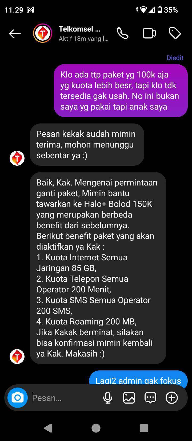The height and width of the screenshot is (441, 192).
Task: Tap the plus icon for more options
Action: (x=172, y=398)
